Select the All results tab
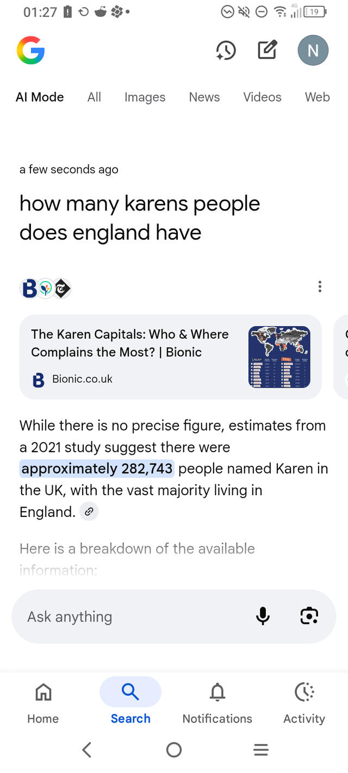 pyautogui.click(x=94, y=97)
